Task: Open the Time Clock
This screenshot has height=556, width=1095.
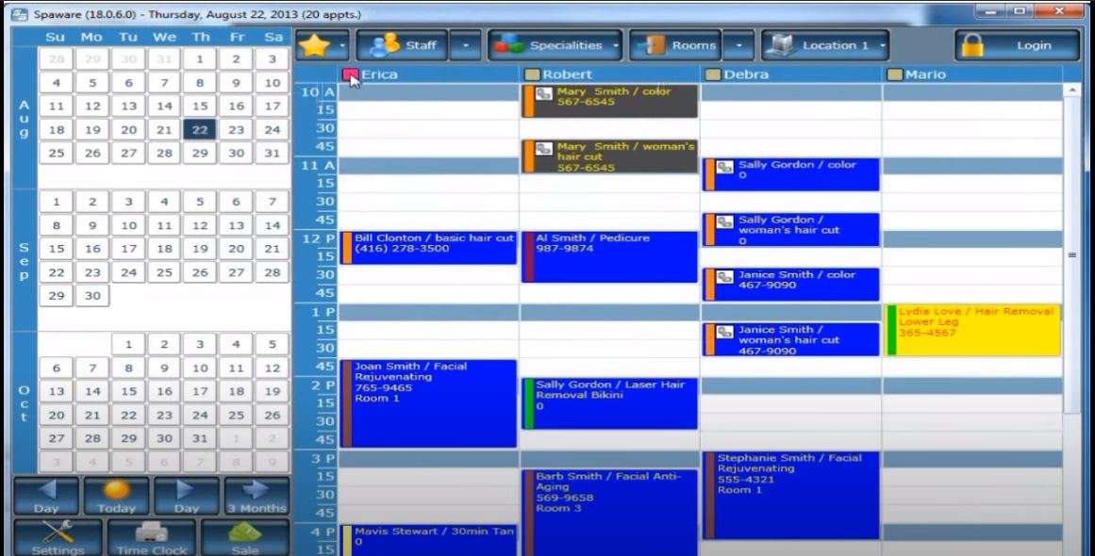Action: pyautogui.click(x=152, y=537)
